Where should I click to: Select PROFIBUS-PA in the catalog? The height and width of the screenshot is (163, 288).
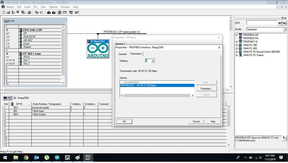point(251,38)
